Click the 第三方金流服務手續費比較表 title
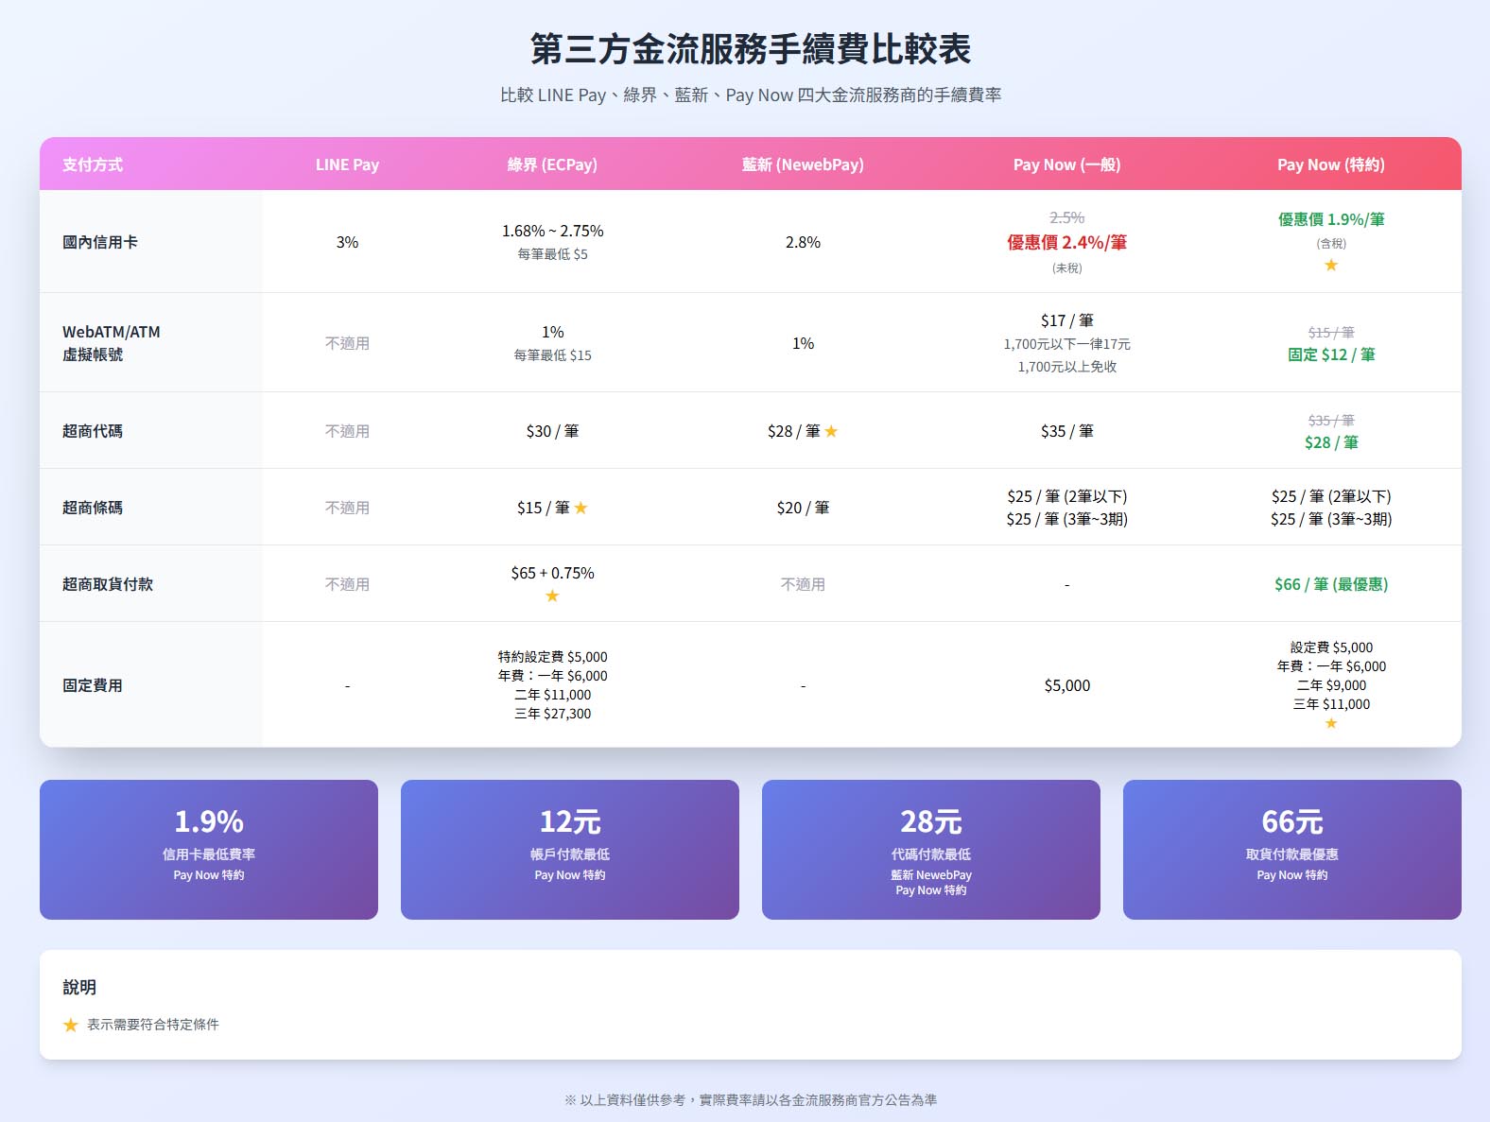The image size is (1490, 1122). point(751,49)
